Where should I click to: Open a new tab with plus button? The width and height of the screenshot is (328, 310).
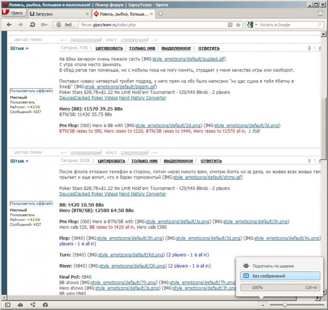point(161,14)
